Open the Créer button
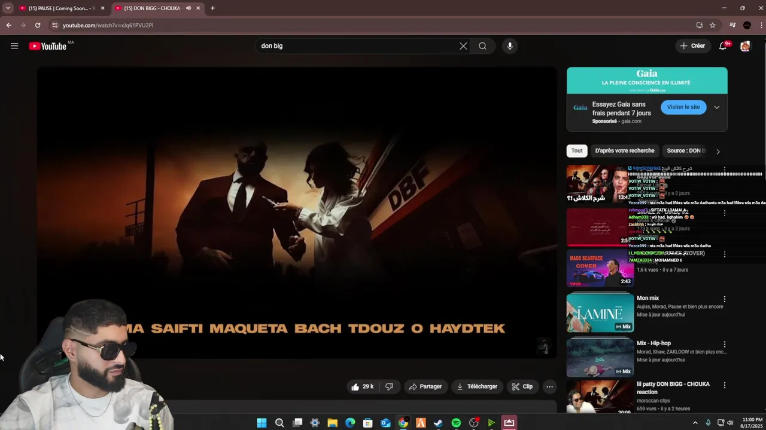The height and width of the screenshot is (430, 766). pos(692,46)
